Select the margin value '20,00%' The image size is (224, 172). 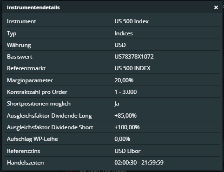(x=124, y=80)
